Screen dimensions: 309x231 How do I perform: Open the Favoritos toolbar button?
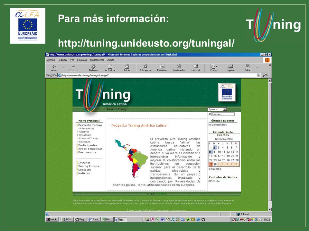click(x=162, y=68)
